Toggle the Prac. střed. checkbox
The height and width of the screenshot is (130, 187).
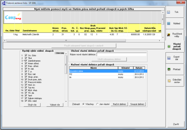pos(26,66)
